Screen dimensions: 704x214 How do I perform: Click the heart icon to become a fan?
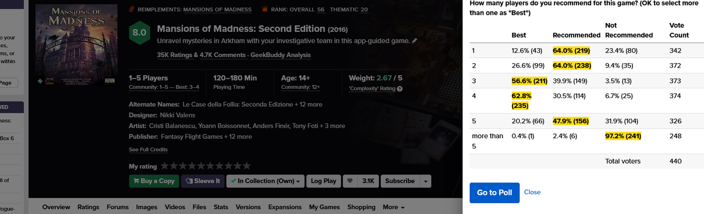click(349, 181)
